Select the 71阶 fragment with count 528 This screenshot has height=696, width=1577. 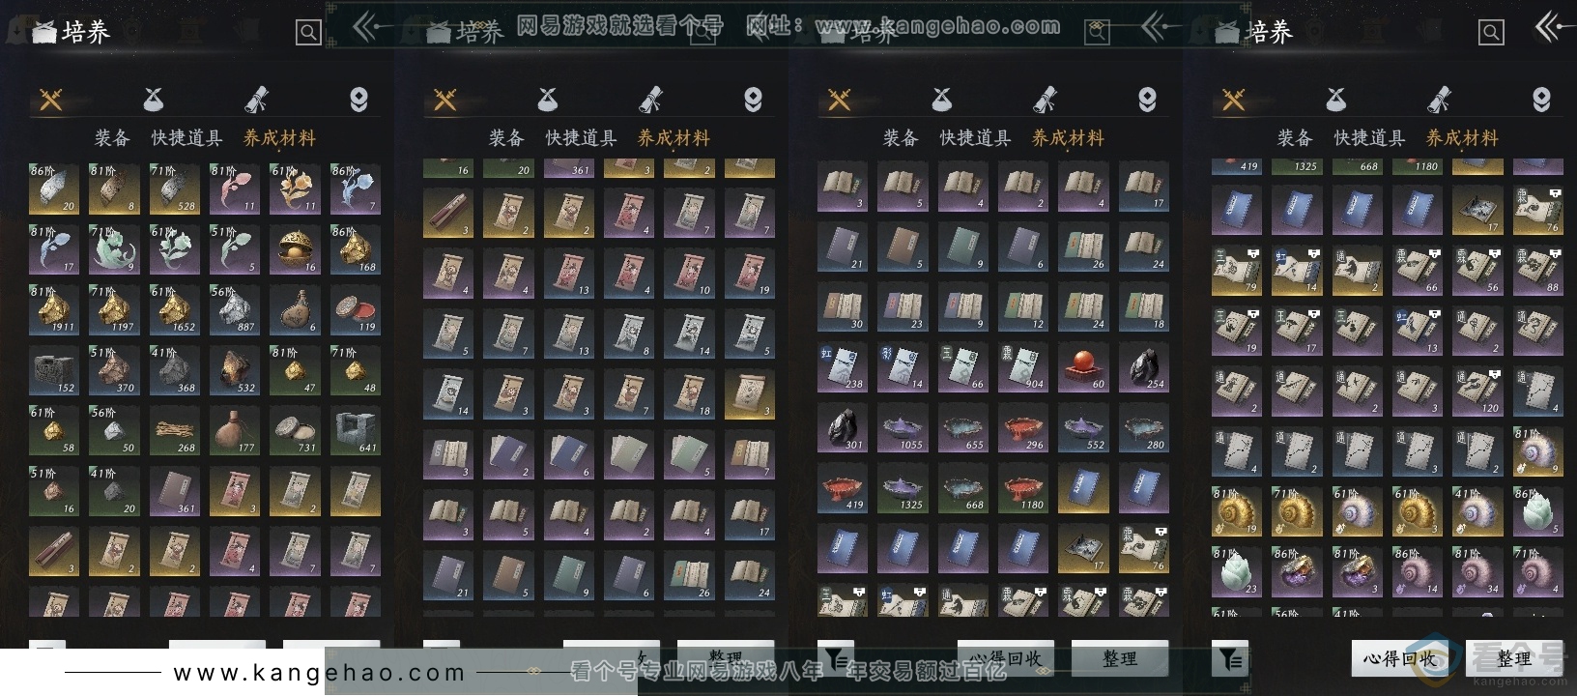pyautogui.click(x=174, y=188)
